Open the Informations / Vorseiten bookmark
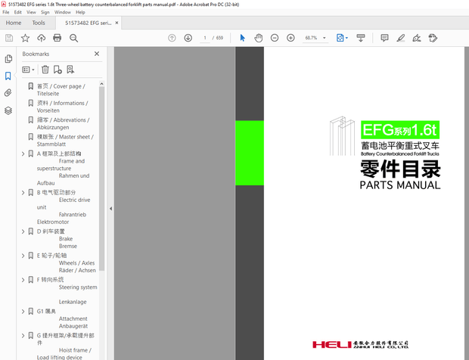 pyautogui.click(x=62, y=107)
